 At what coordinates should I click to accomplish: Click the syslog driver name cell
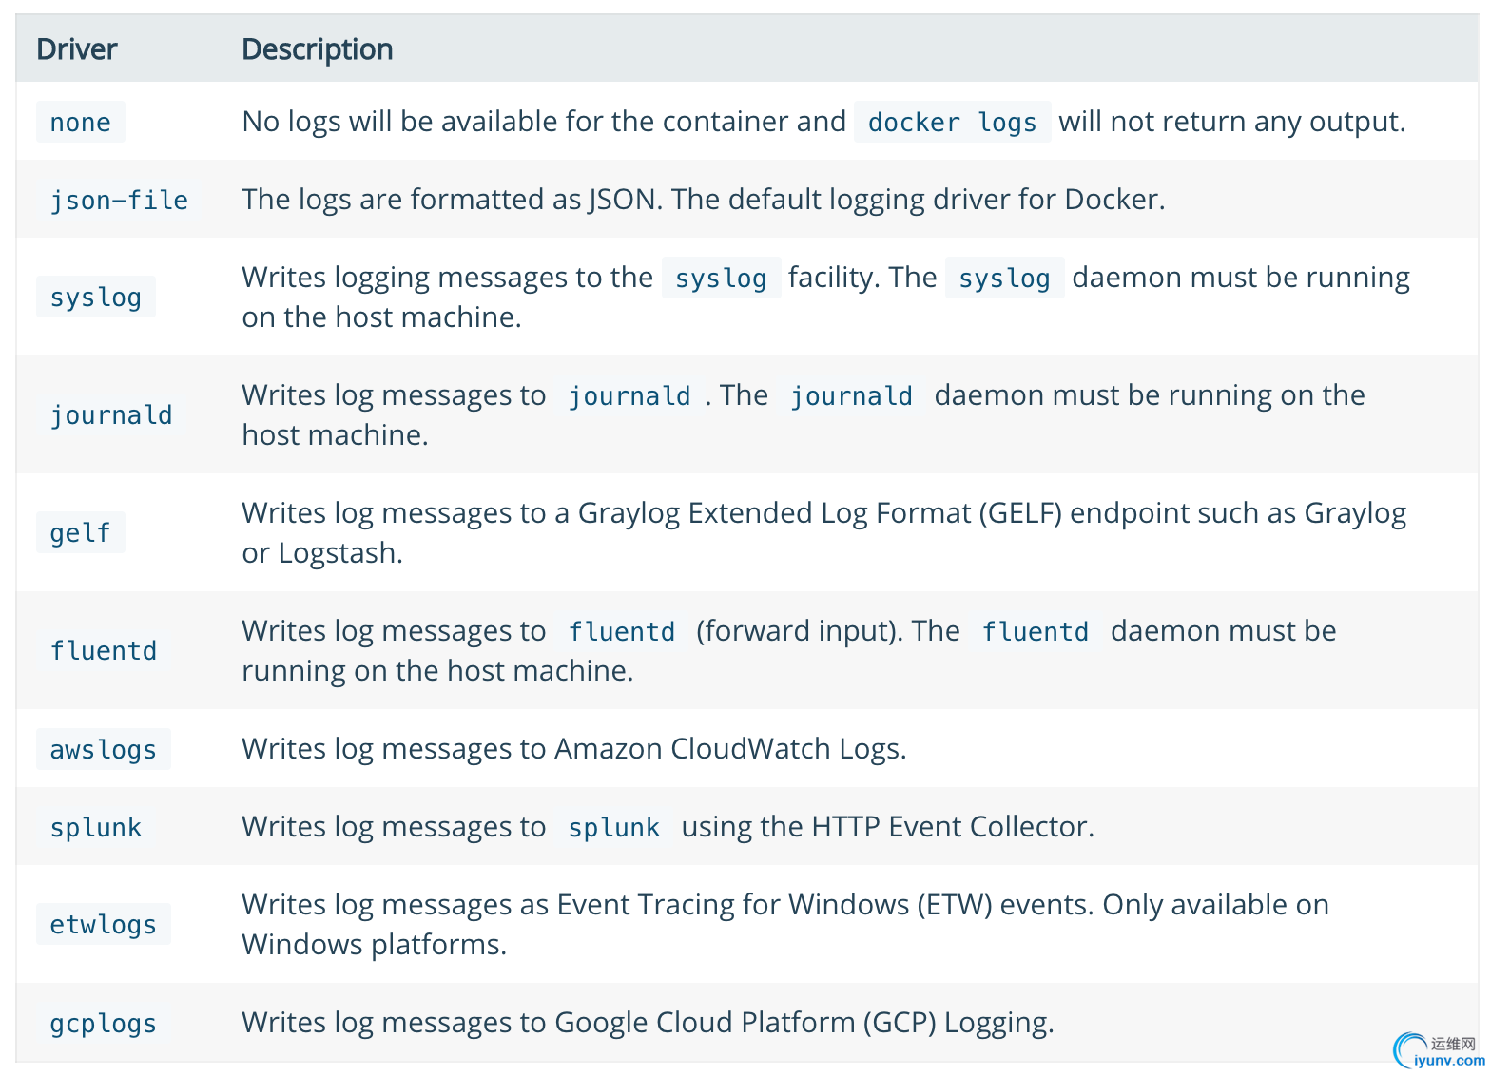96,297
